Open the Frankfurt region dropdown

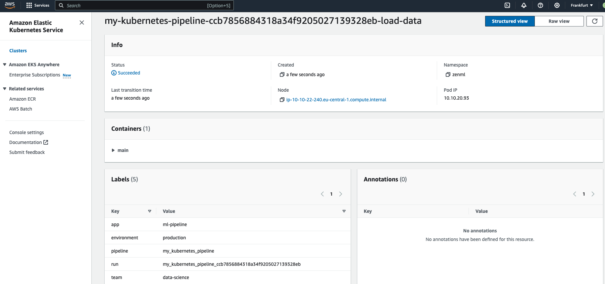582,5
